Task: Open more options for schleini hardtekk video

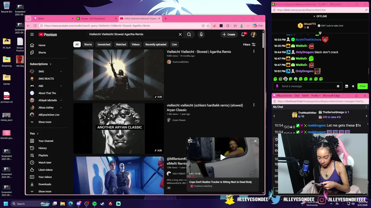Action: [x=254, y=105]
